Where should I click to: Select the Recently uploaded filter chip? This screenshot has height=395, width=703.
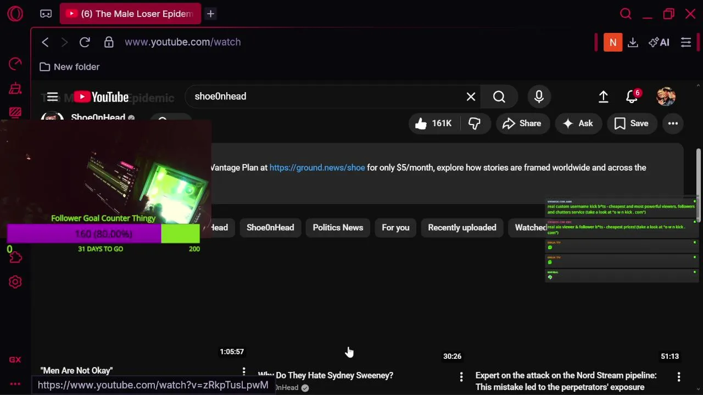462,228
